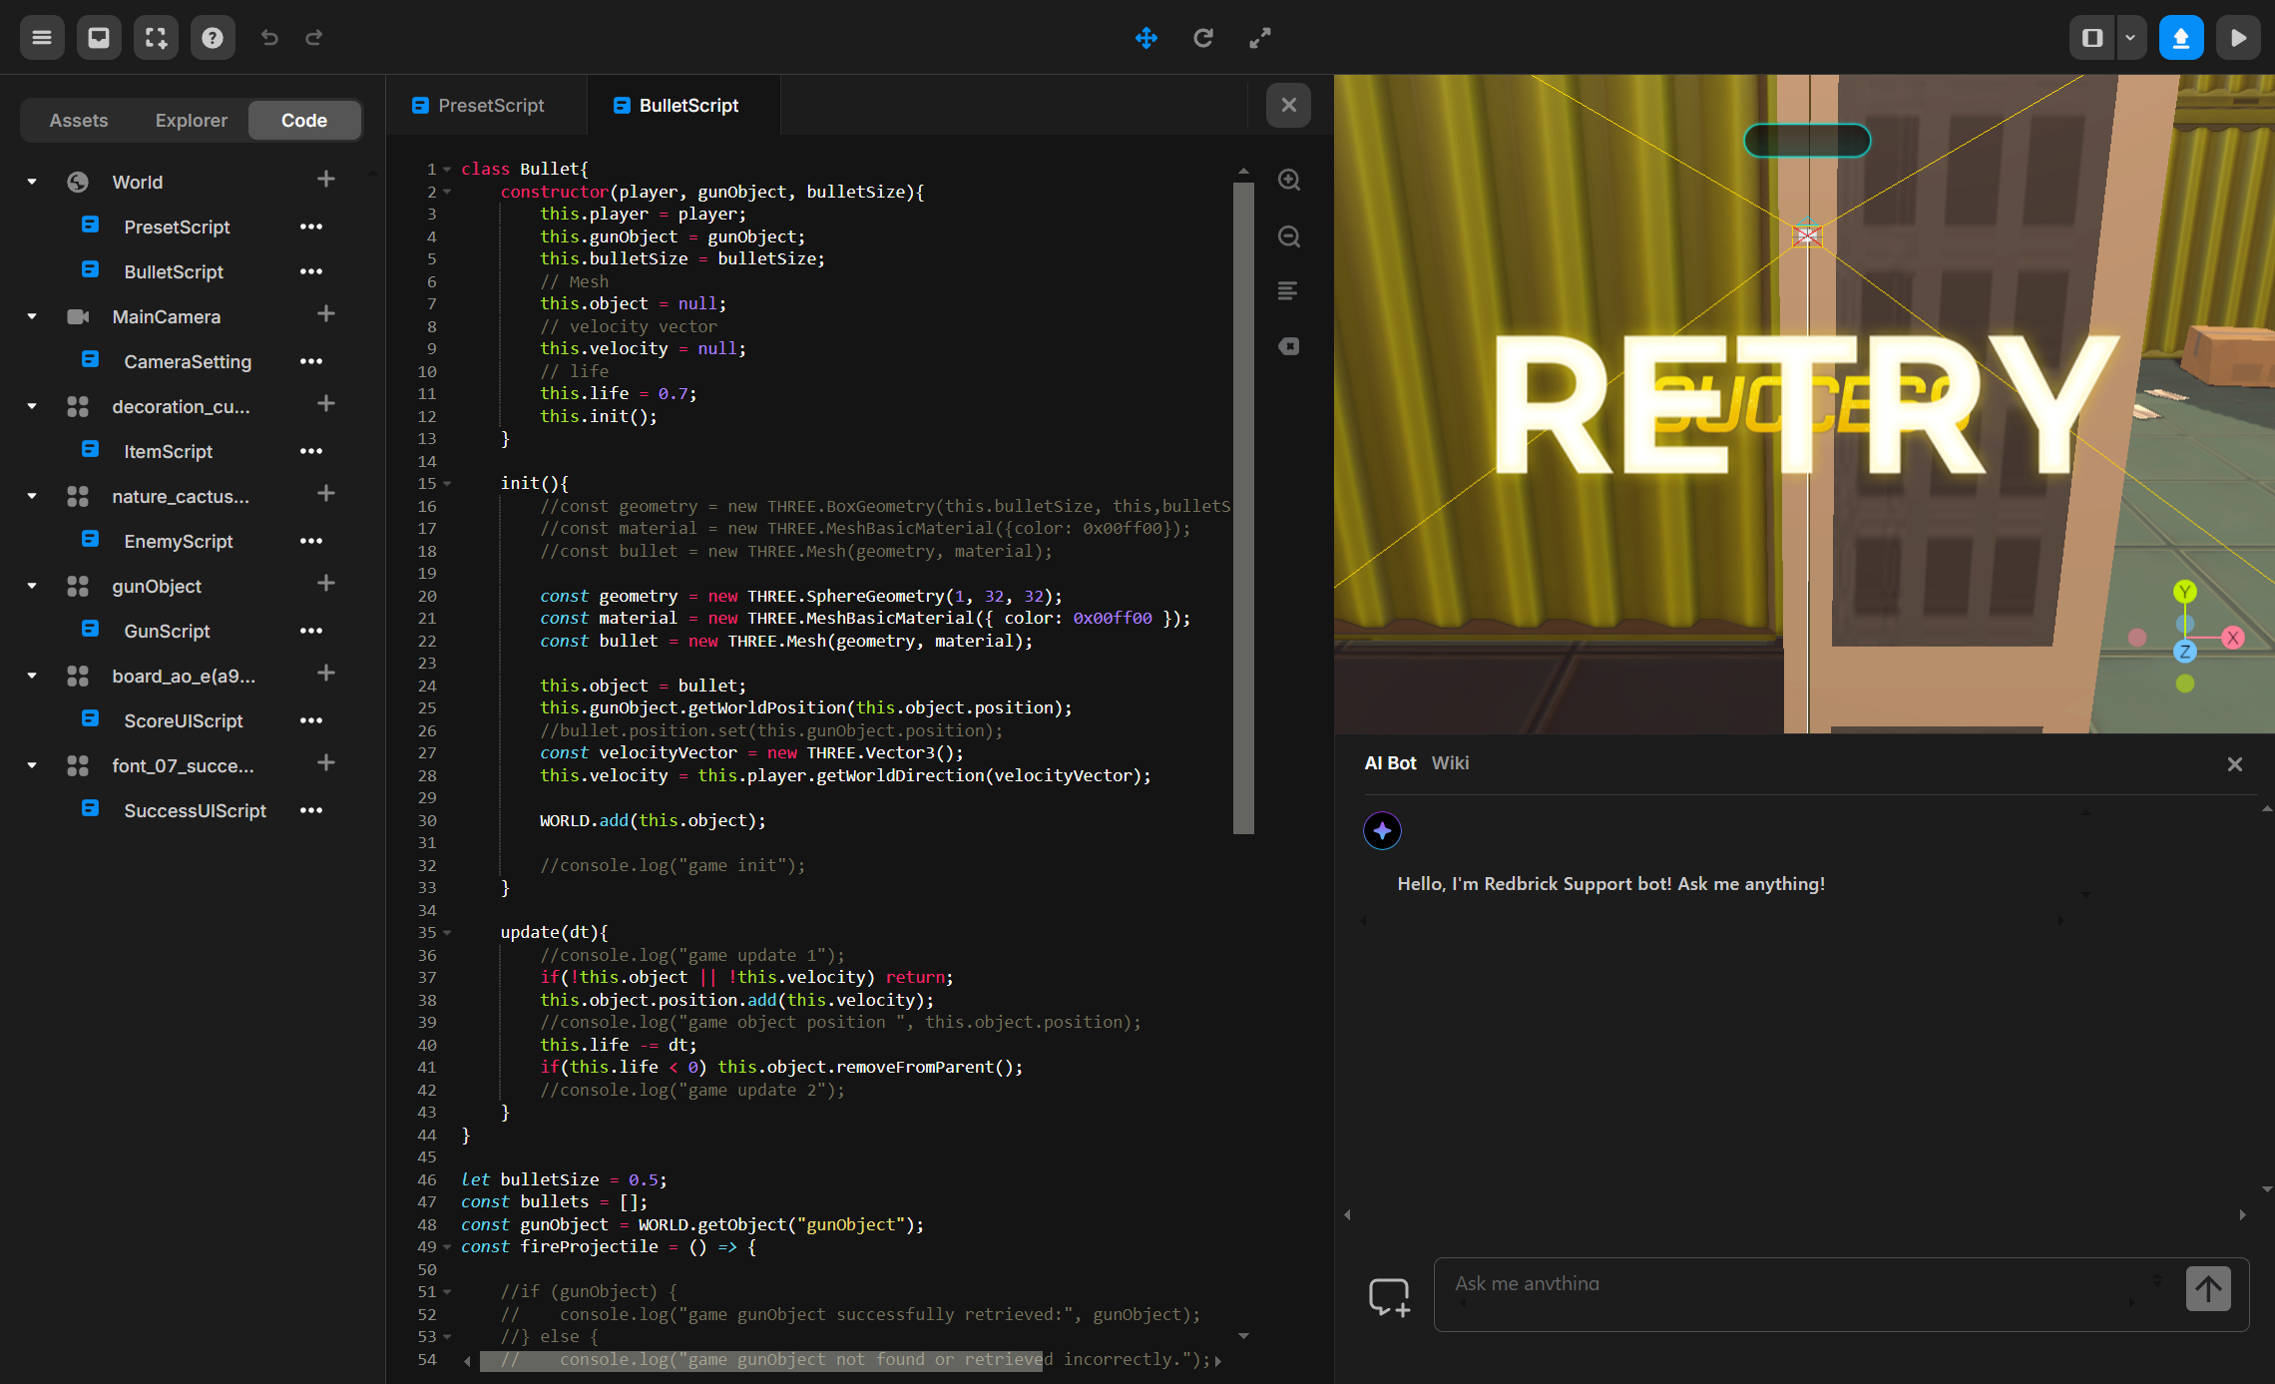Select the move transform tool icon
This screenshot has width=2275, height=1384.
click(x=1145, y=38)
